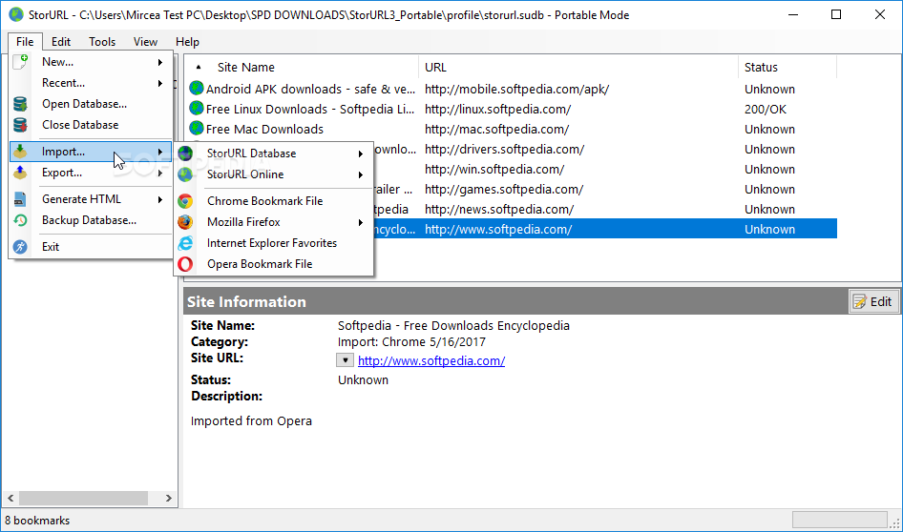Click globe icon beside Free Linux Downloads
This screenshot has height=532, width=903.
197,109
